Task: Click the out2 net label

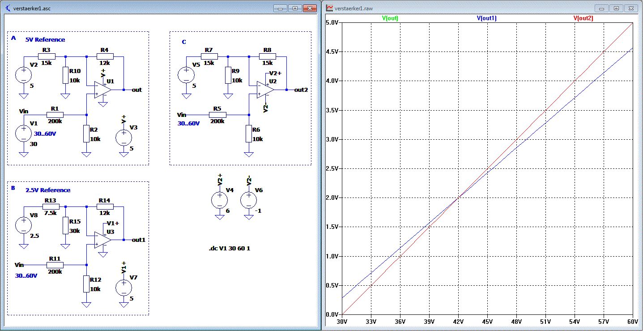Action: pyautogui.click(x=301, y=90)
